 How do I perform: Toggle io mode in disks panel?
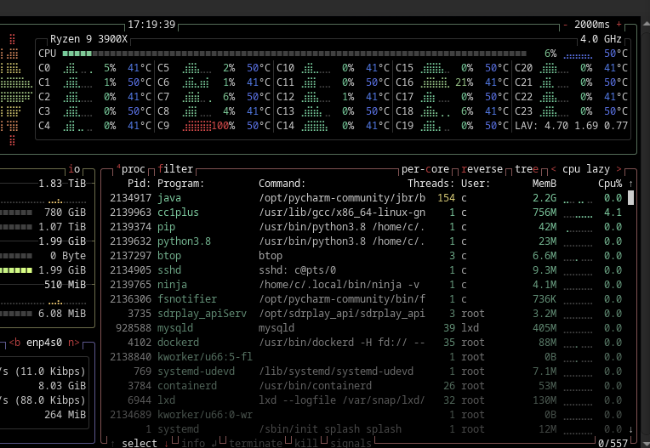(x=75, y=168)
